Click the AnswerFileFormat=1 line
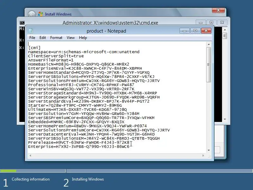This screenshot has height=190, width=253. [x=51, y=60]
